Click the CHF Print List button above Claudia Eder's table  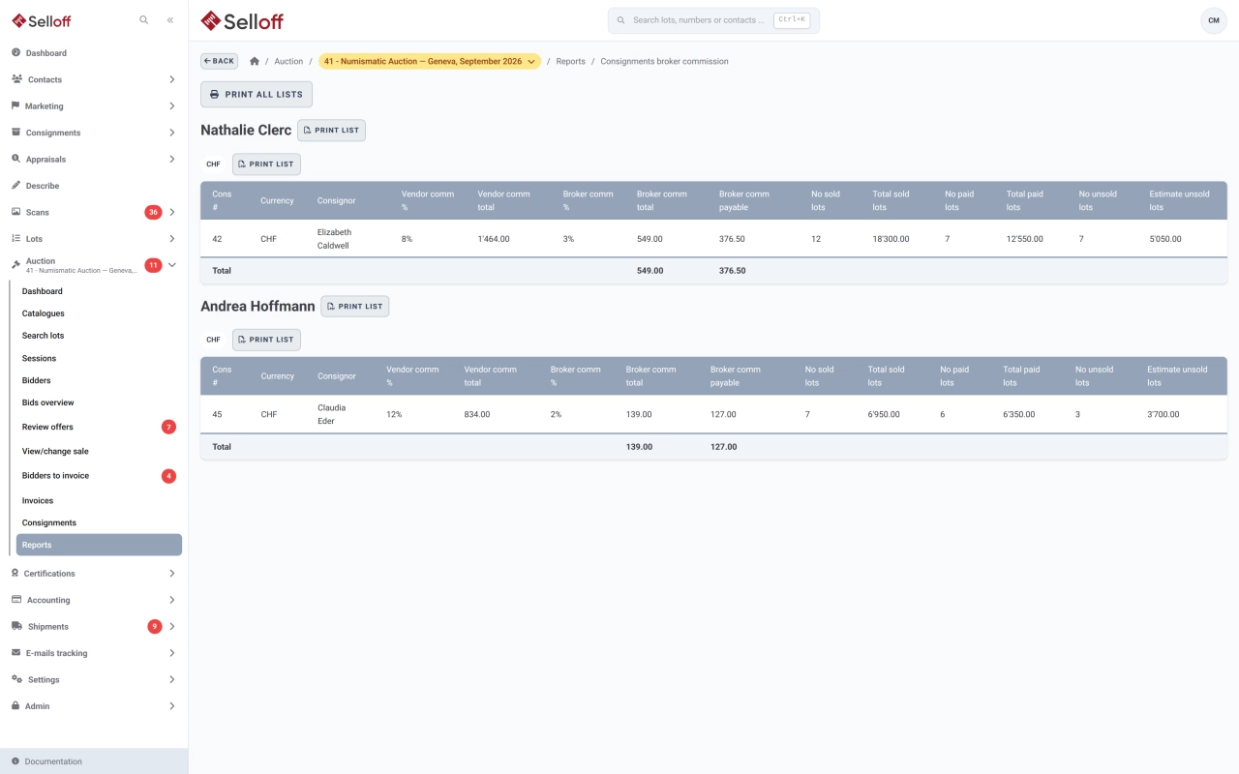tap(266, 340)
